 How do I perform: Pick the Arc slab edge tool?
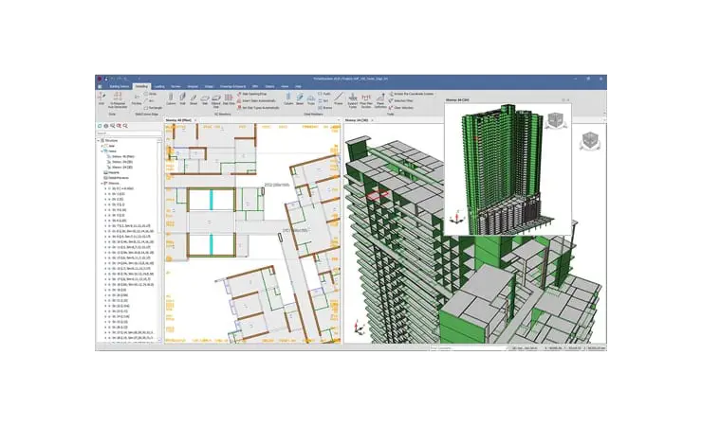tap(149, 101)
